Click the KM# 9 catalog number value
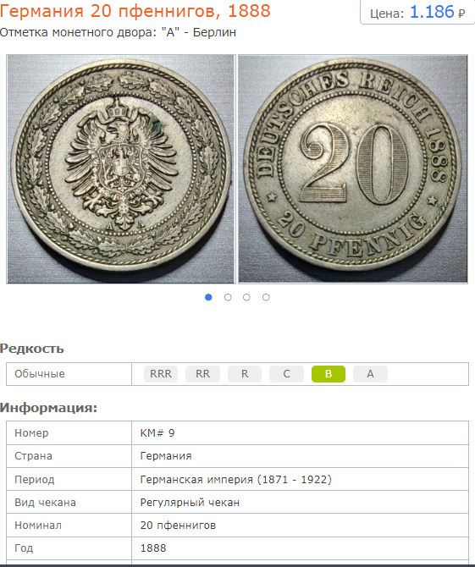Image resolution: width=475 pixels, height=567 pixels. coord(157,432)
